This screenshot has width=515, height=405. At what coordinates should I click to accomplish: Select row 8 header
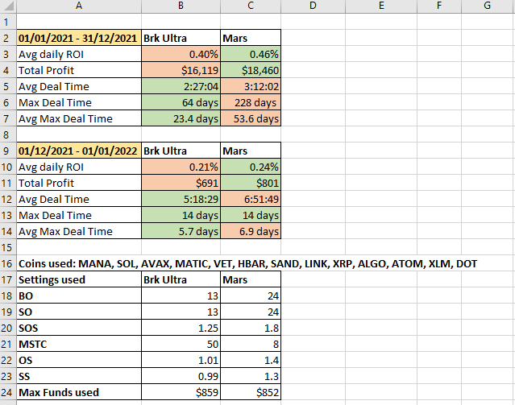point(8,134)
